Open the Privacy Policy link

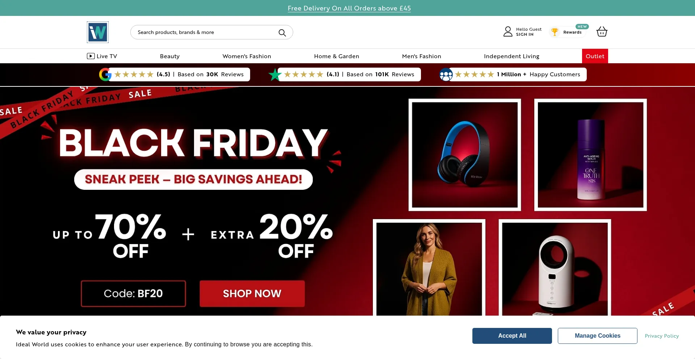(662, 336)
